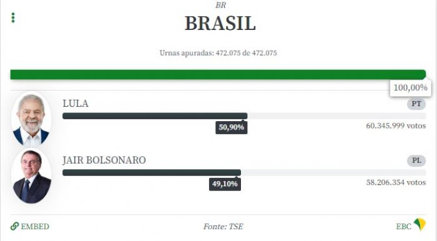Click the 50,90% percentage label
The width and height of the screenshot is (437, 241).
tap(232, 127)
